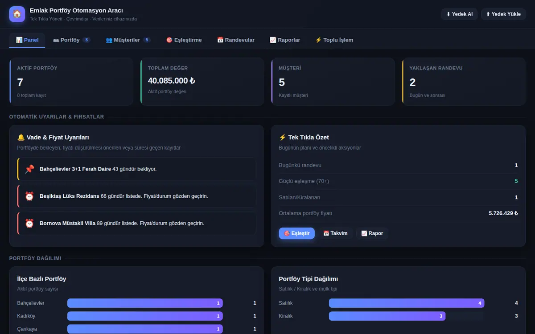Click the Ortalama portföy fiyatı row
535x334 pixels.
click(x=398, y=213)
